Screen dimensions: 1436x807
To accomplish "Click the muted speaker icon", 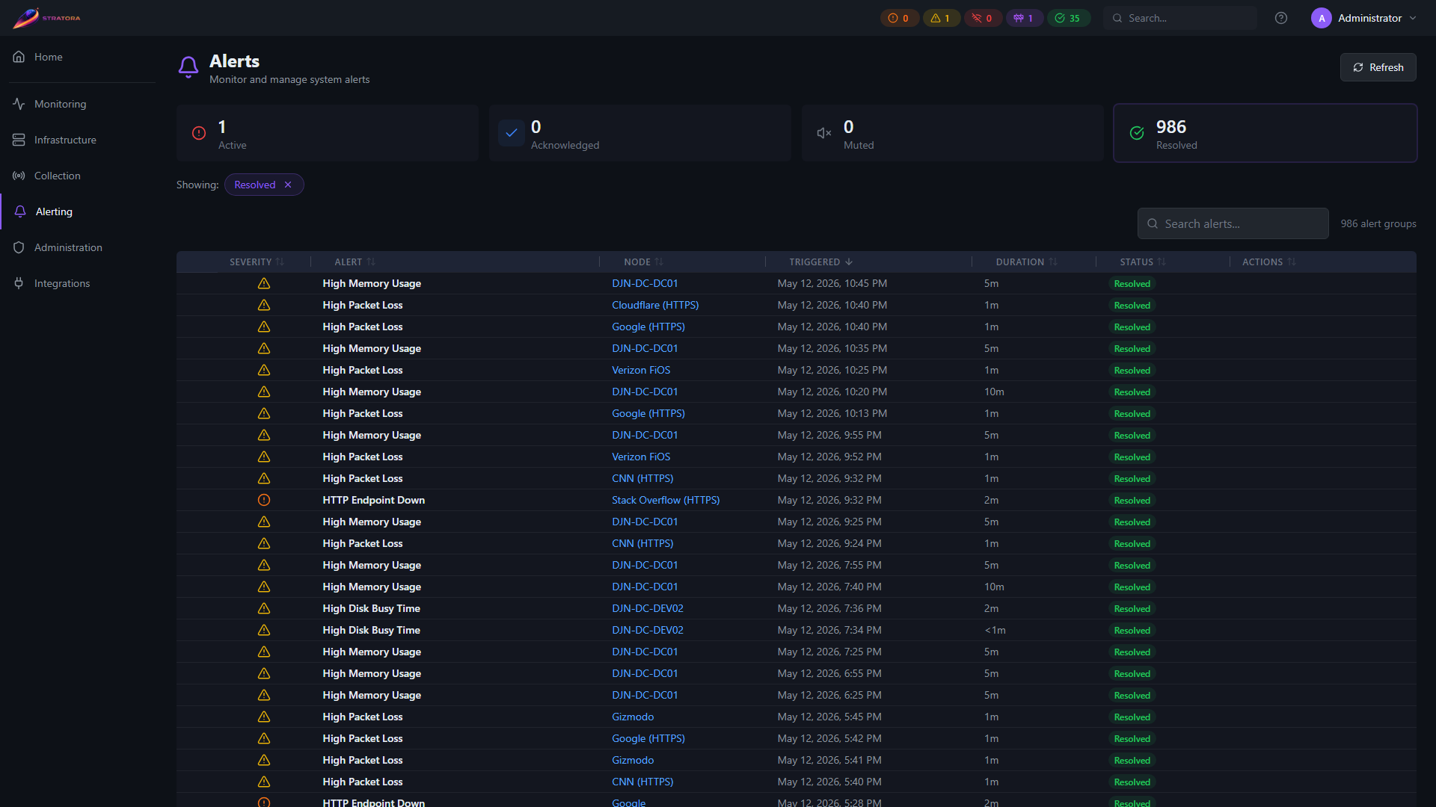I will click(x=824, y=133).
